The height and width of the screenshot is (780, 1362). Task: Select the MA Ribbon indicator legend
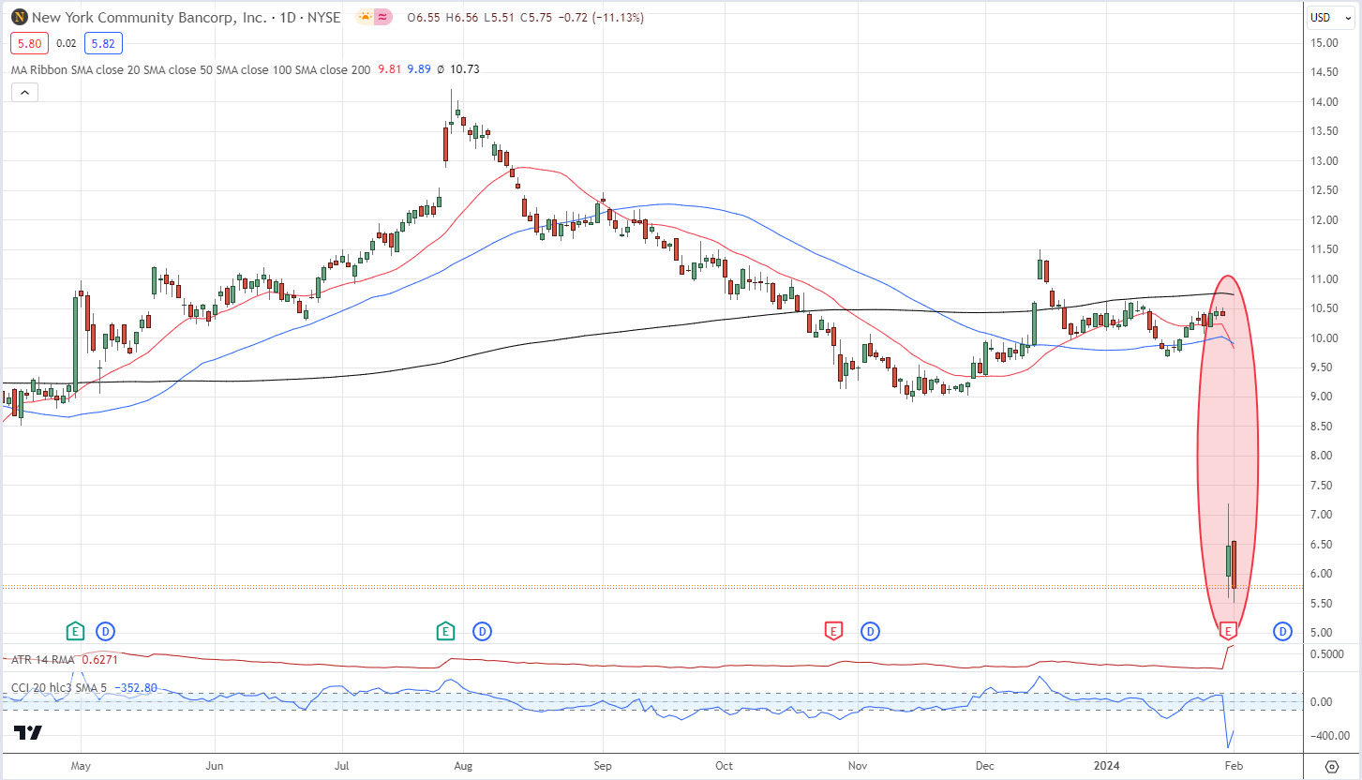189,69
